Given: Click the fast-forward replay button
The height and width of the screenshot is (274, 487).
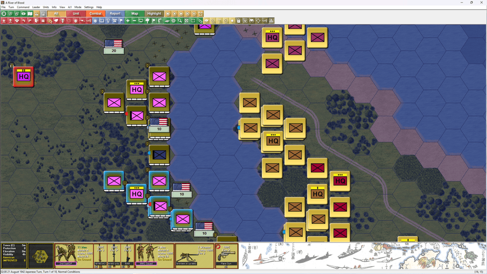Looking at the screenshot, I should [x=181, y=14].
